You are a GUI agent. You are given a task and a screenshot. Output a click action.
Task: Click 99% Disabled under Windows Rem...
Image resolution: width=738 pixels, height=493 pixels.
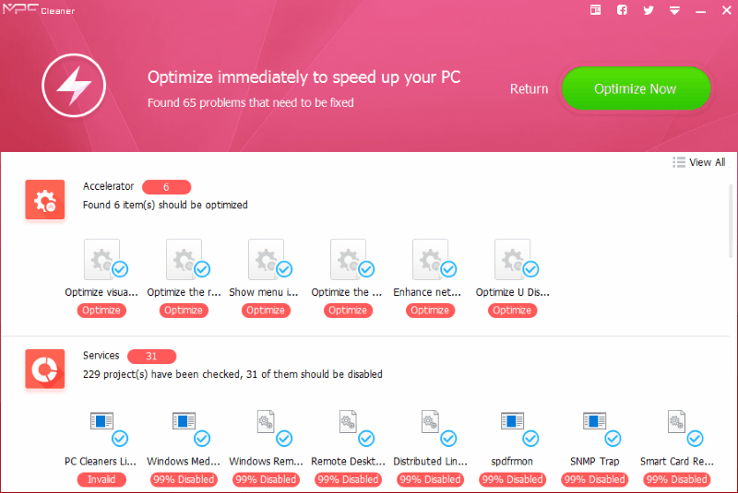(266, 479)
